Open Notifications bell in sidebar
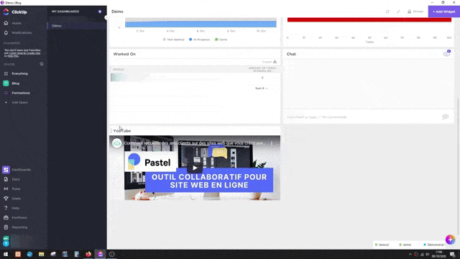 (6, 32)
